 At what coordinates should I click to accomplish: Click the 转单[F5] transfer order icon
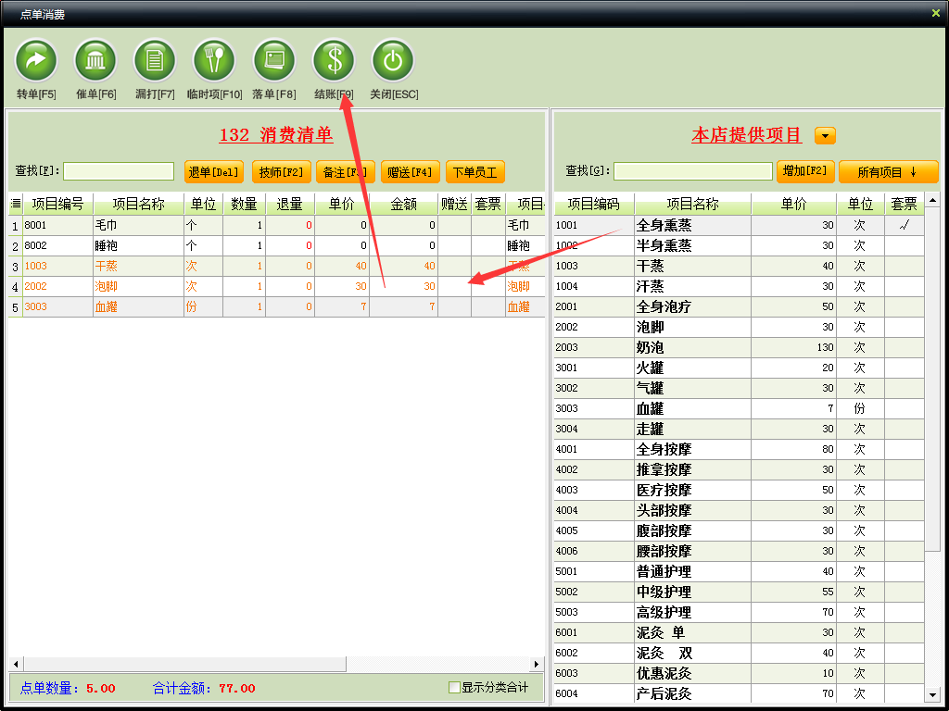[36, 60]
